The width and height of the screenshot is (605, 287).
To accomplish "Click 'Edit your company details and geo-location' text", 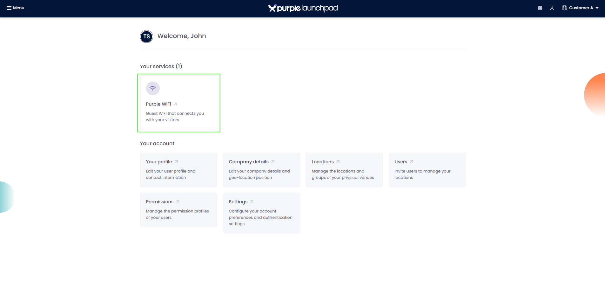I will [x=259, y=174].
